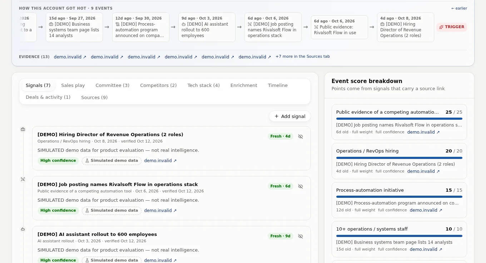Screen dimensions: 486x263
Task: Open demo.invalid link under Process-automation initiative score
Action: (x=426, y=210)
